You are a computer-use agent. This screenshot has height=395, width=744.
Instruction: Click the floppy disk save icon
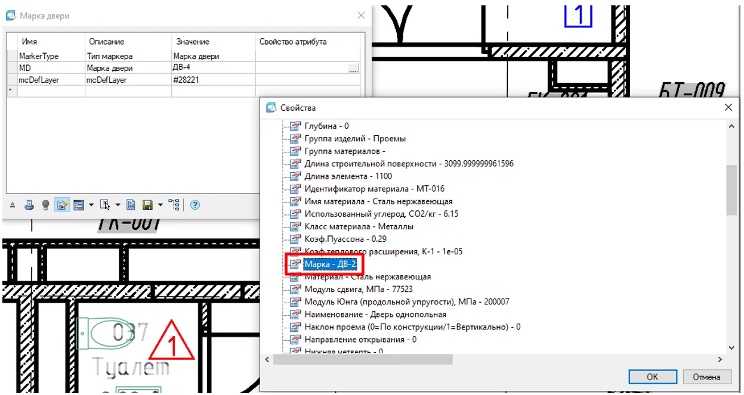pos(148,205)
